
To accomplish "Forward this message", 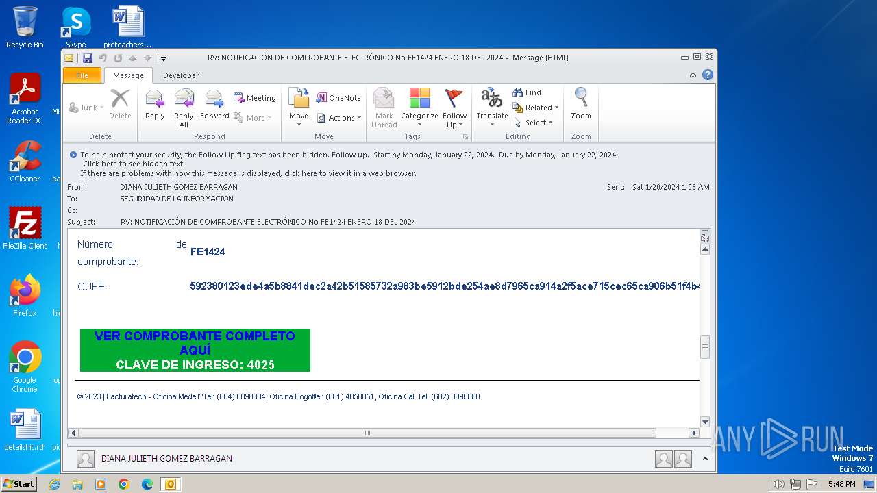I will 214,105.
